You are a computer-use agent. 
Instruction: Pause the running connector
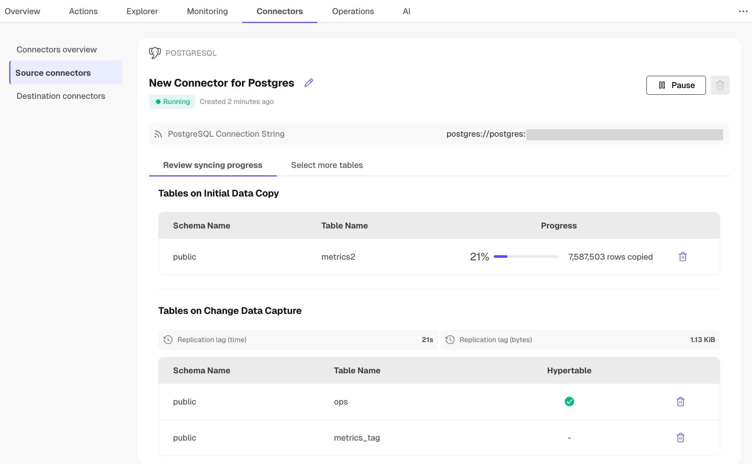point(676,85)
